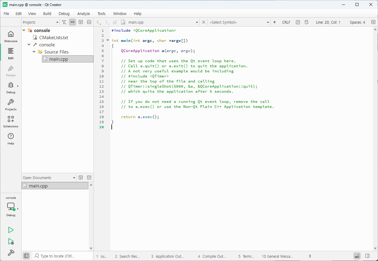The width and height of the screenshot is (378, 261).
Task: Collapse the Open Documents panel
Action: 89,178
